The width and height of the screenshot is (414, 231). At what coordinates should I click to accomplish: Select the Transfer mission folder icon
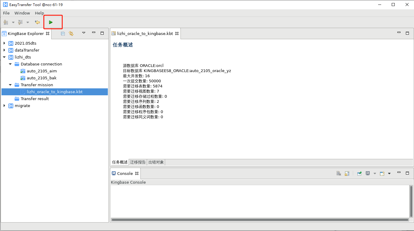[x=17, y=85]
